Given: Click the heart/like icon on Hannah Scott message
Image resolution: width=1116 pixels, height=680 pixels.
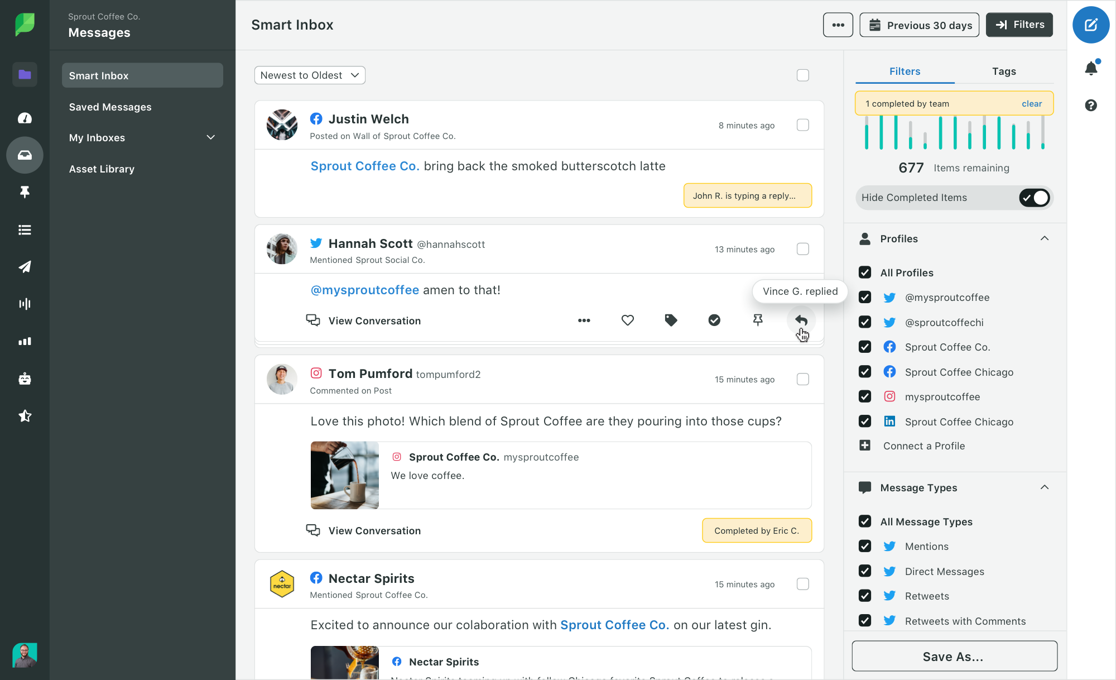Looking at the screenshot, I should (627, 320).
